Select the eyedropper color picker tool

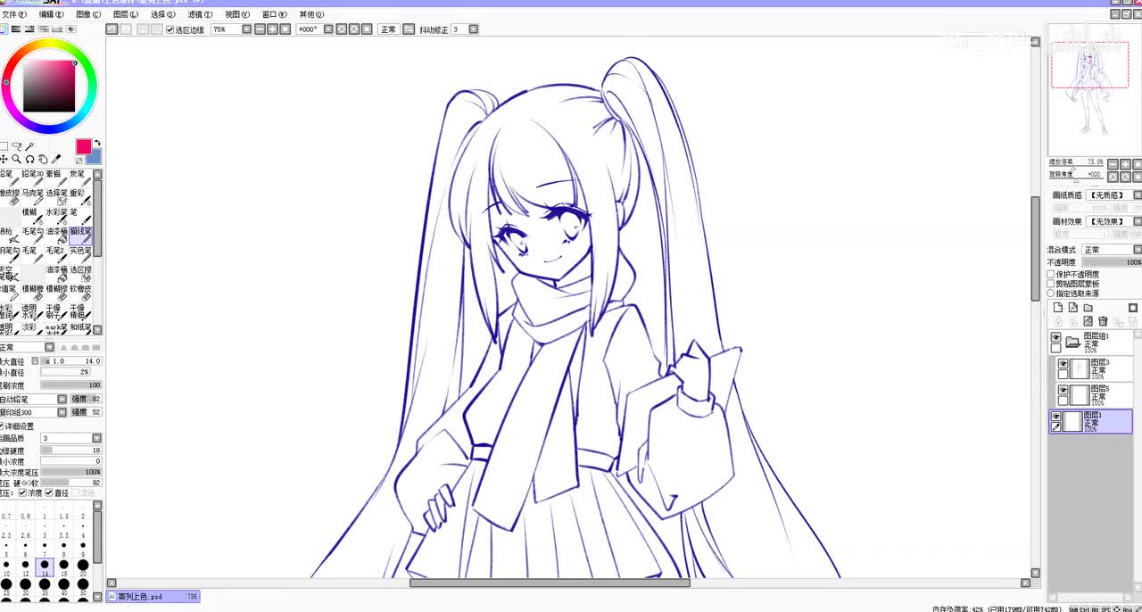[x=55, y=159]
